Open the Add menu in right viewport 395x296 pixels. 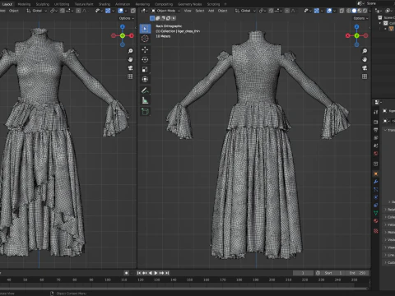(x=211, y=11)
